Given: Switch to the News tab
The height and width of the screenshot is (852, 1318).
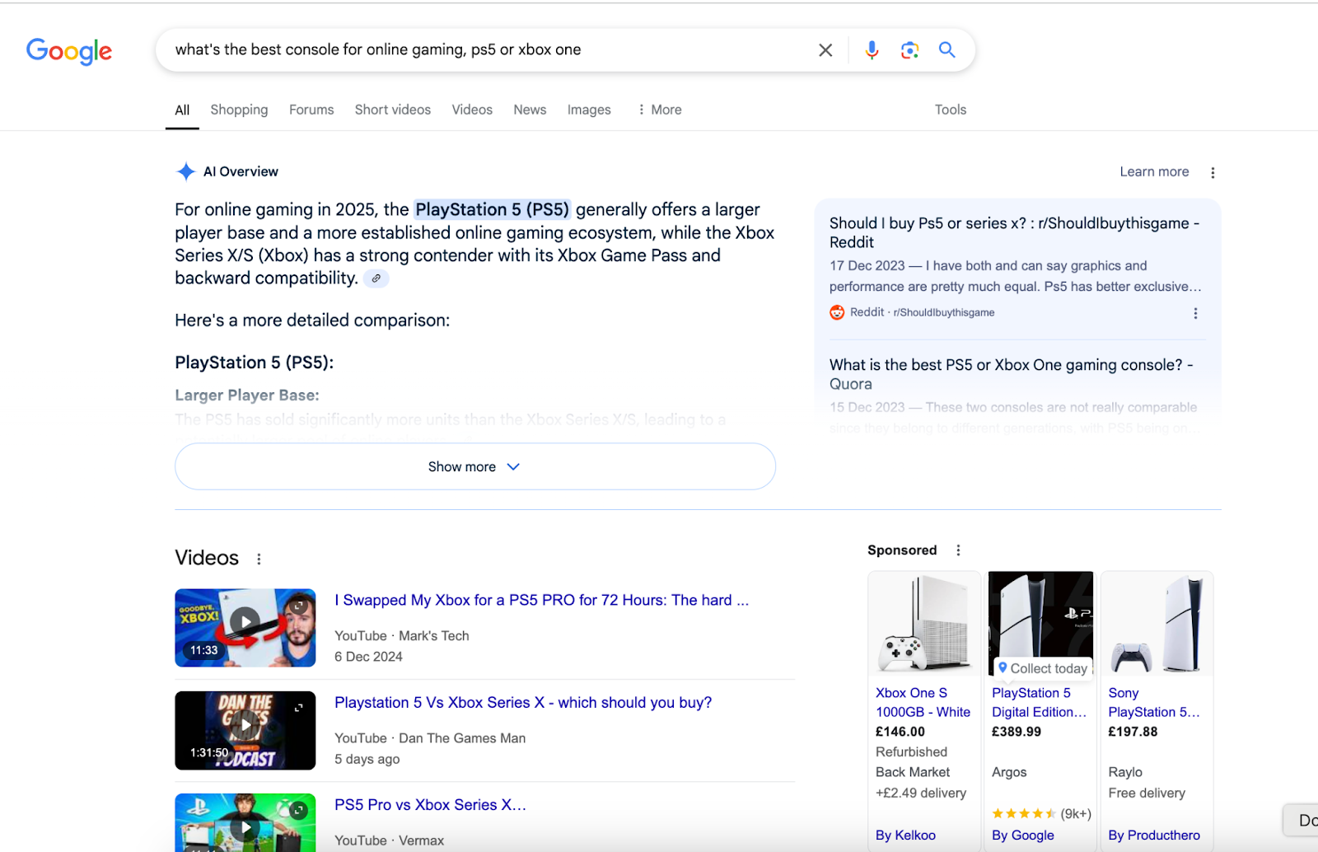Looking at the screenshot, I should (x=530, y=110).
